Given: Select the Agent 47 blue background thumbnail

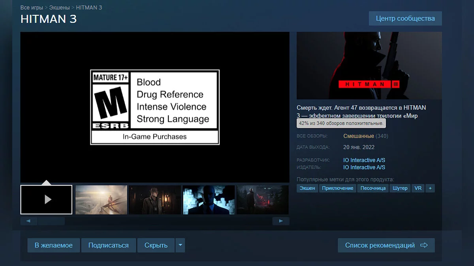Looking at the screenshot, I should (209, 199).
